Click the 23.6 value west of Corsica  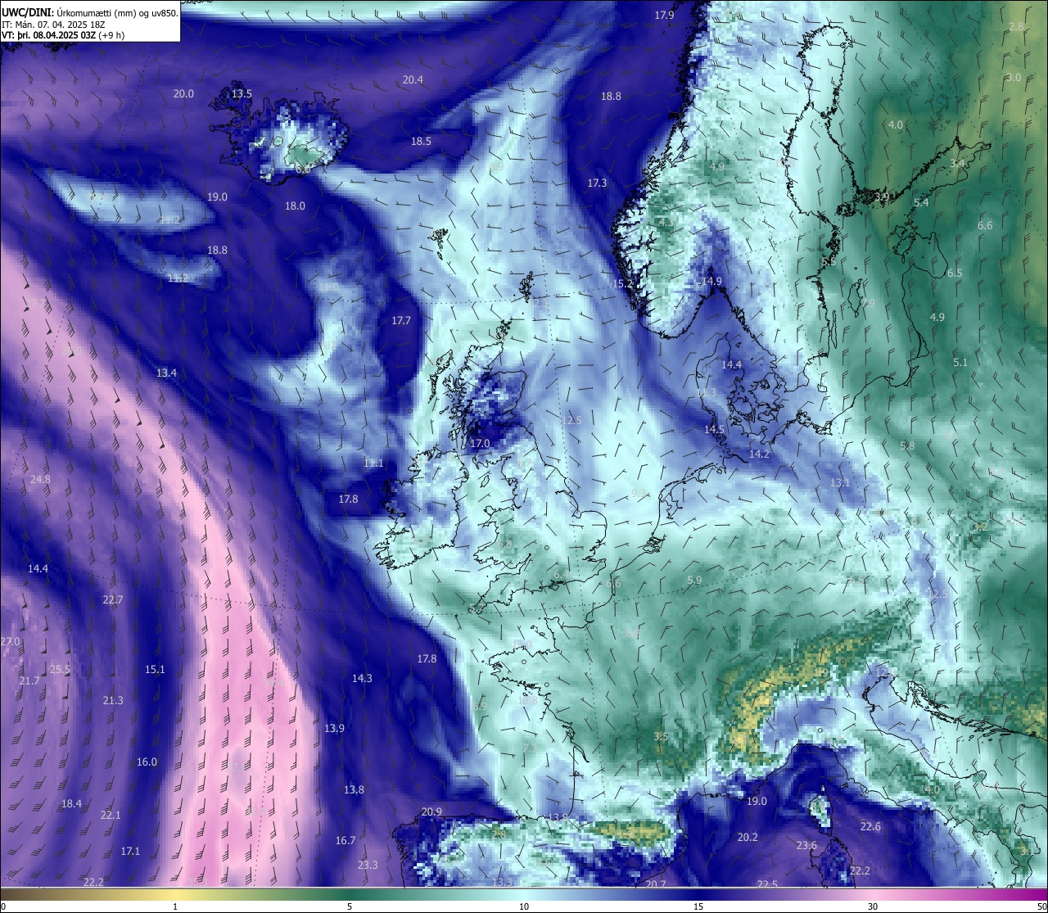point(806,846)
